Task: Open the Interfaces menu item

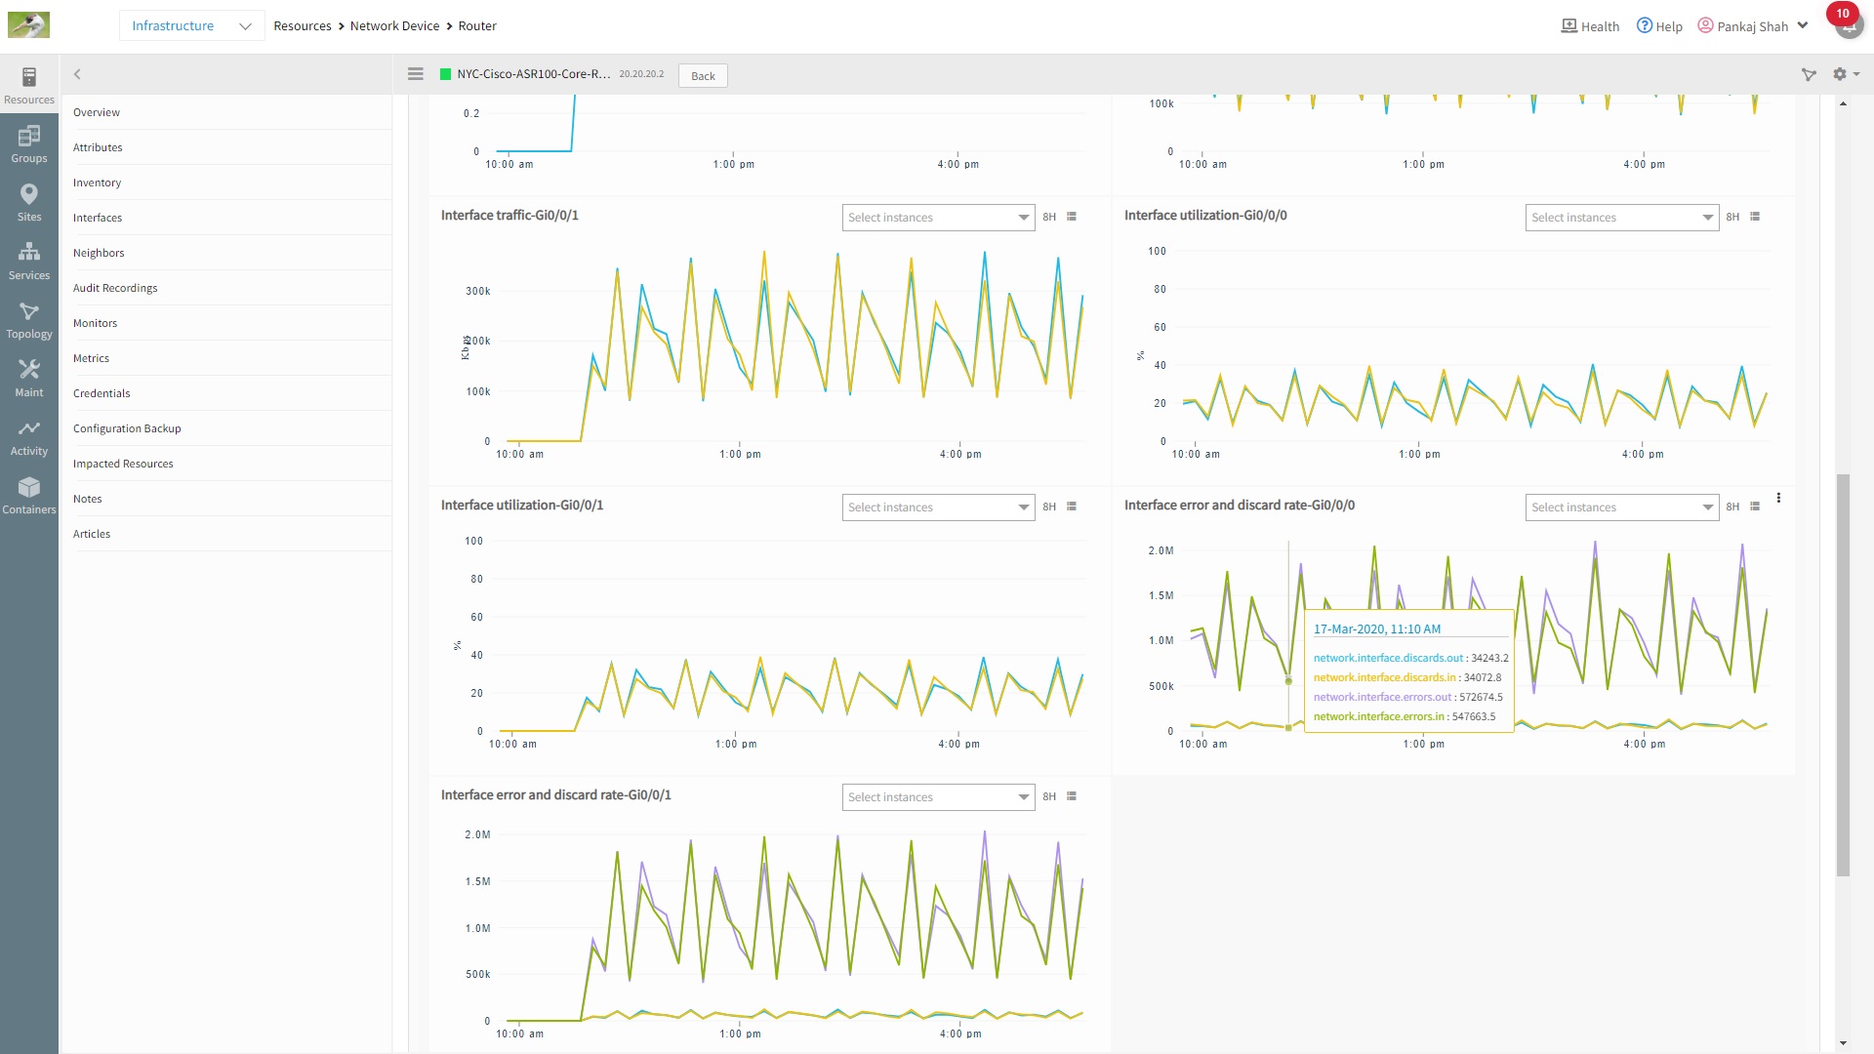Action: tap(98, 218)
